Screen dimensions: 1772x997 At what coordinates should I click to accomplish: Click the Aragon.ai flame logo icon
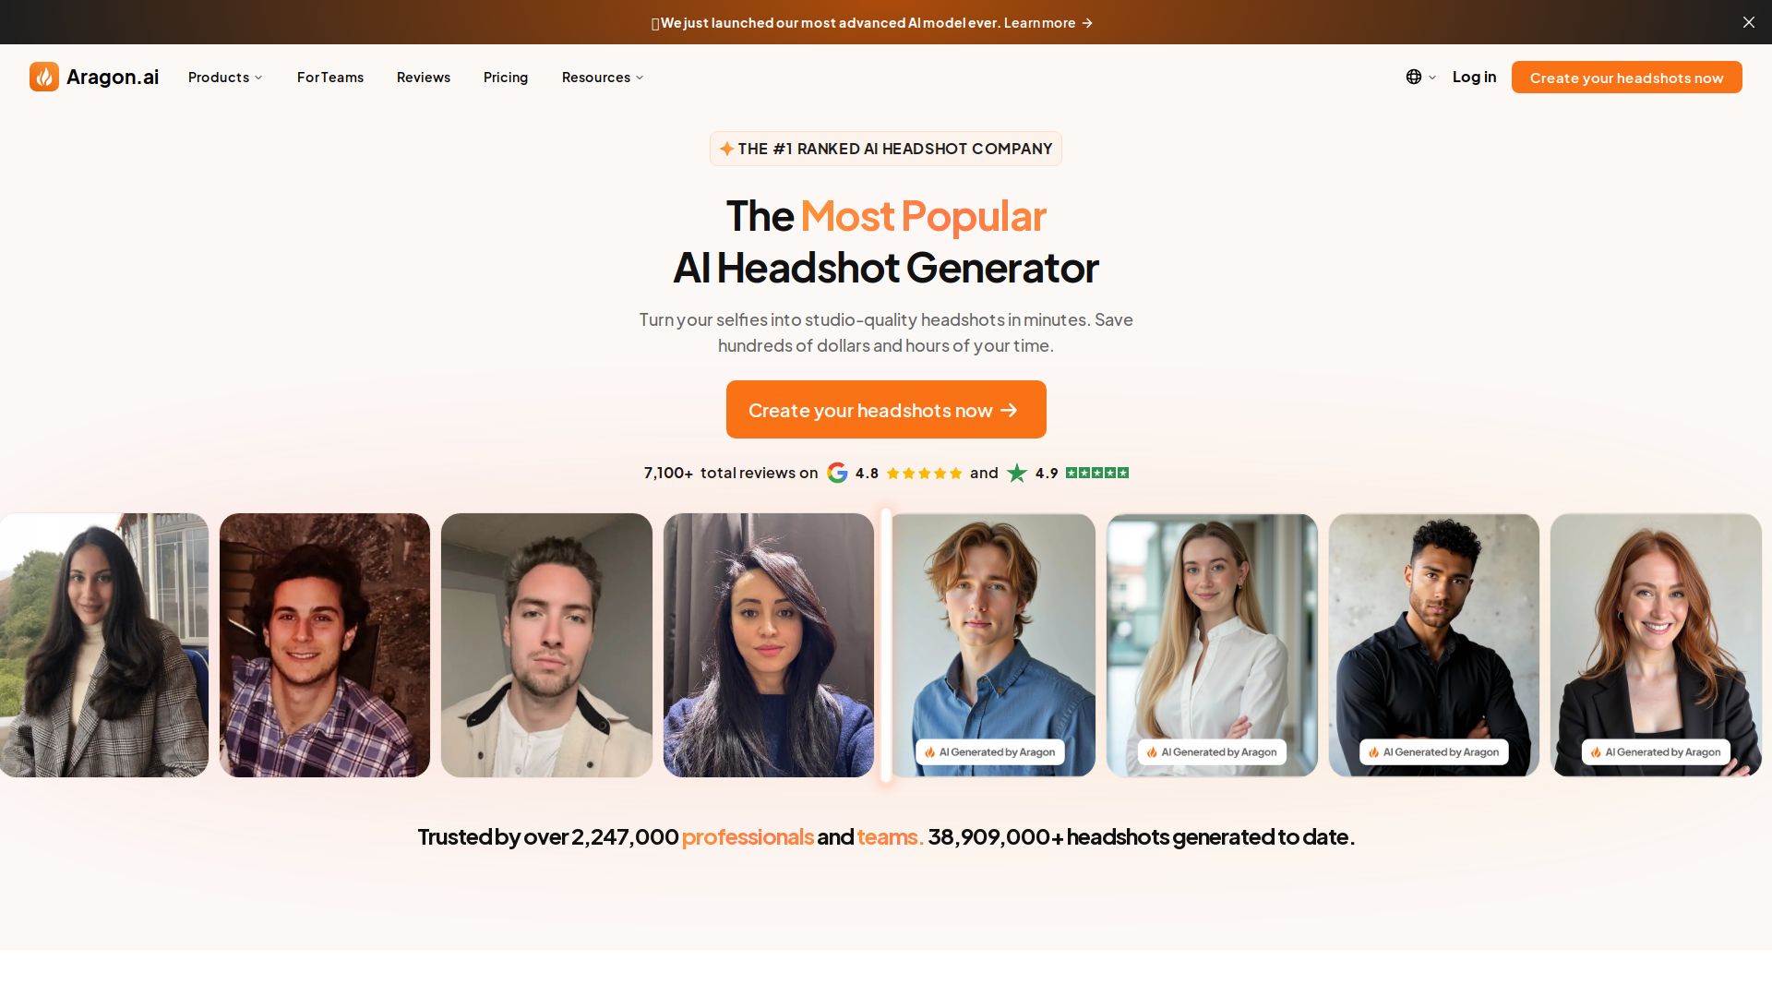(44, 77)
